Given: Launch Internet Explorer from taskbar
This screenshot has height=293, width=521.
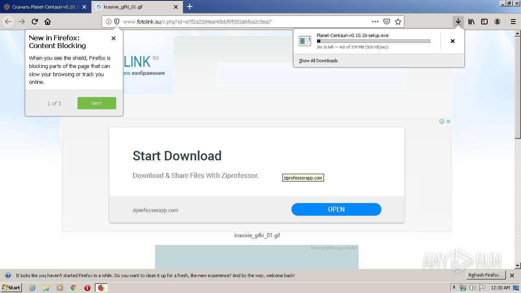Looking at the screenshot, I should 33,288.
